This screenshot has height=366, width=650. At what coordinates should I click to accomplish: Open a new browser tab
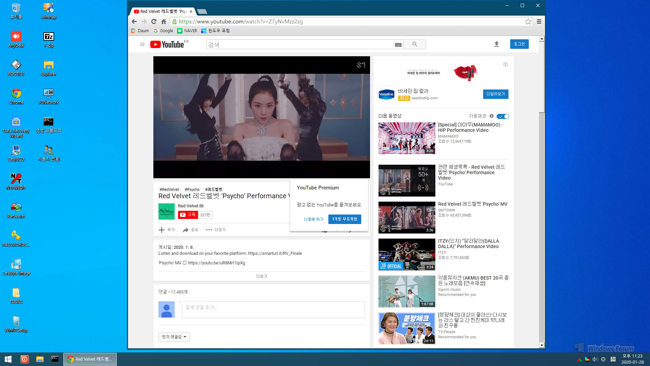202,12
